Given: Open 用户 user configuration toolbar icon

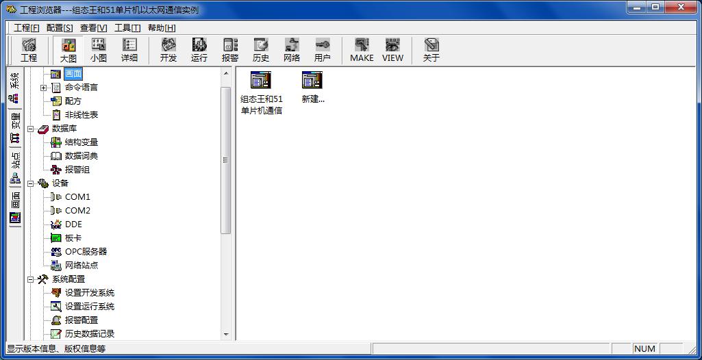Looking at the screenshot, I should pyautogui.click(x=323, y=50).
